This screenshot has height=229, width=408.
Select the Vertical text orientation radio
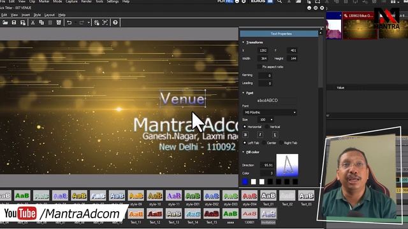(266, 127)
